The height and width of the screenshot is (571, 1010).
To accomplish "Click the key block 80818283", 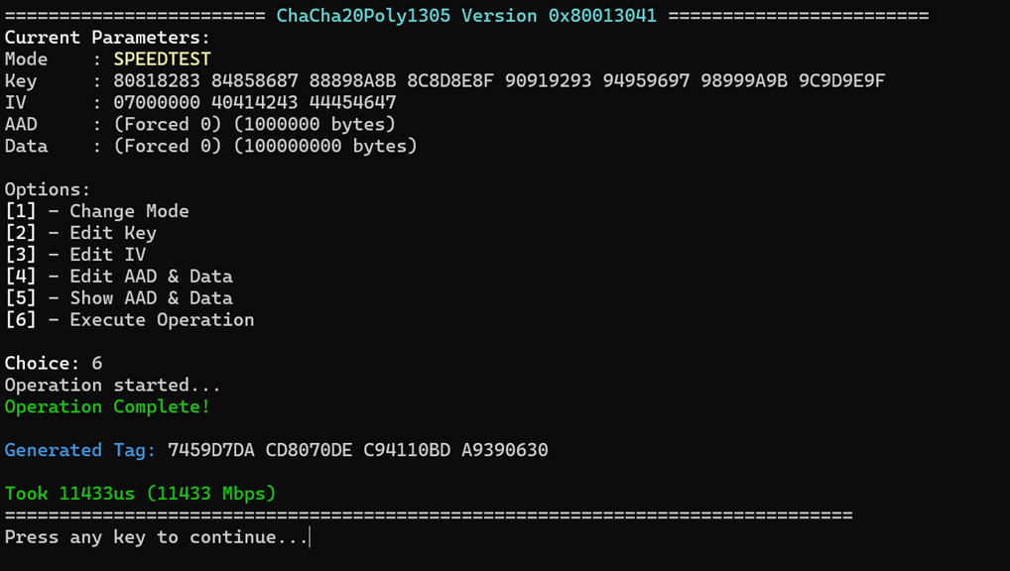I will click(x=157, y=81).
